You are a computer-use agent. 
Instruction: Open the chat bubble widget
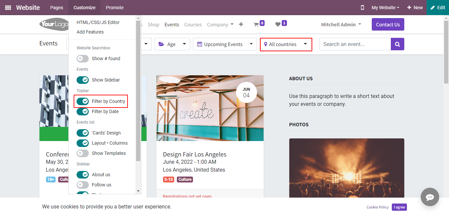[430, 197]
